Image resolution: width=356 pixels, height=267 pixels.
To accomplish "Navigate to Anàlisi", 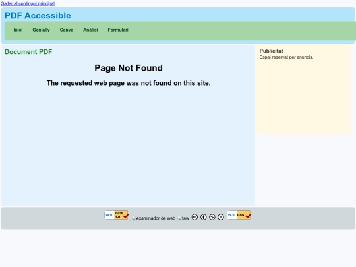I will pyautogui.click(x=90, y=30).
